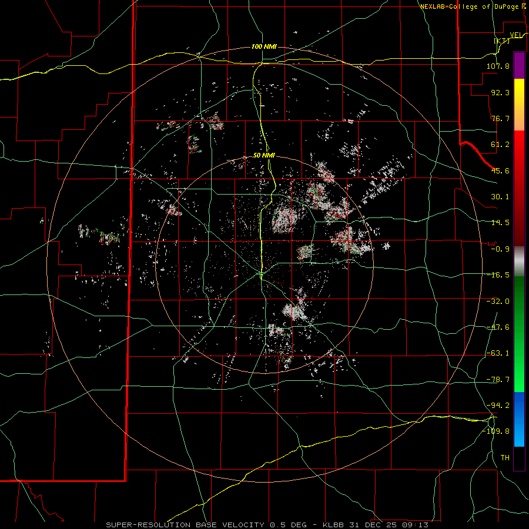
Task: Click the -0.9 scale value
Action: tap(500, 249)
